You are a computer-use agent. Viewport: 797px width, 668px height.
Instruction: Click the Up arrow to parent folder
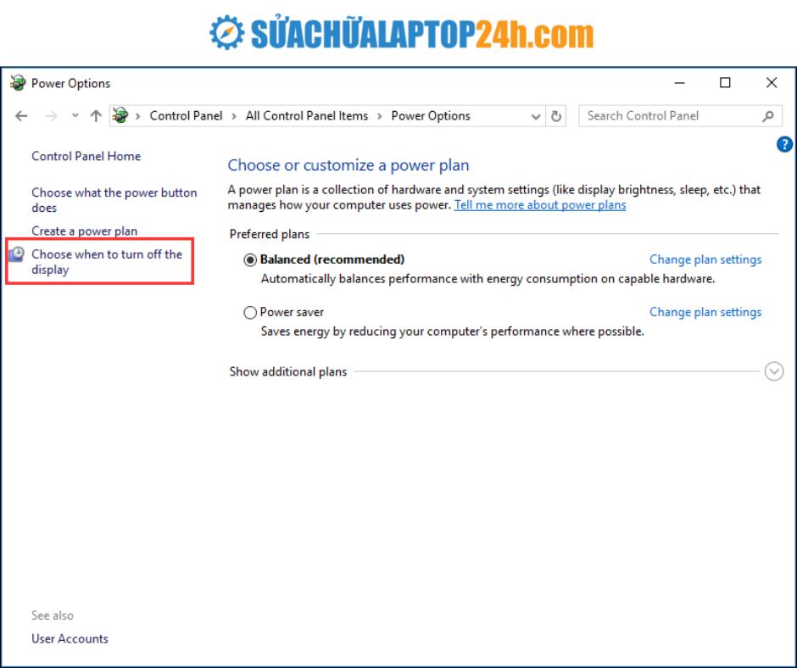96,116
